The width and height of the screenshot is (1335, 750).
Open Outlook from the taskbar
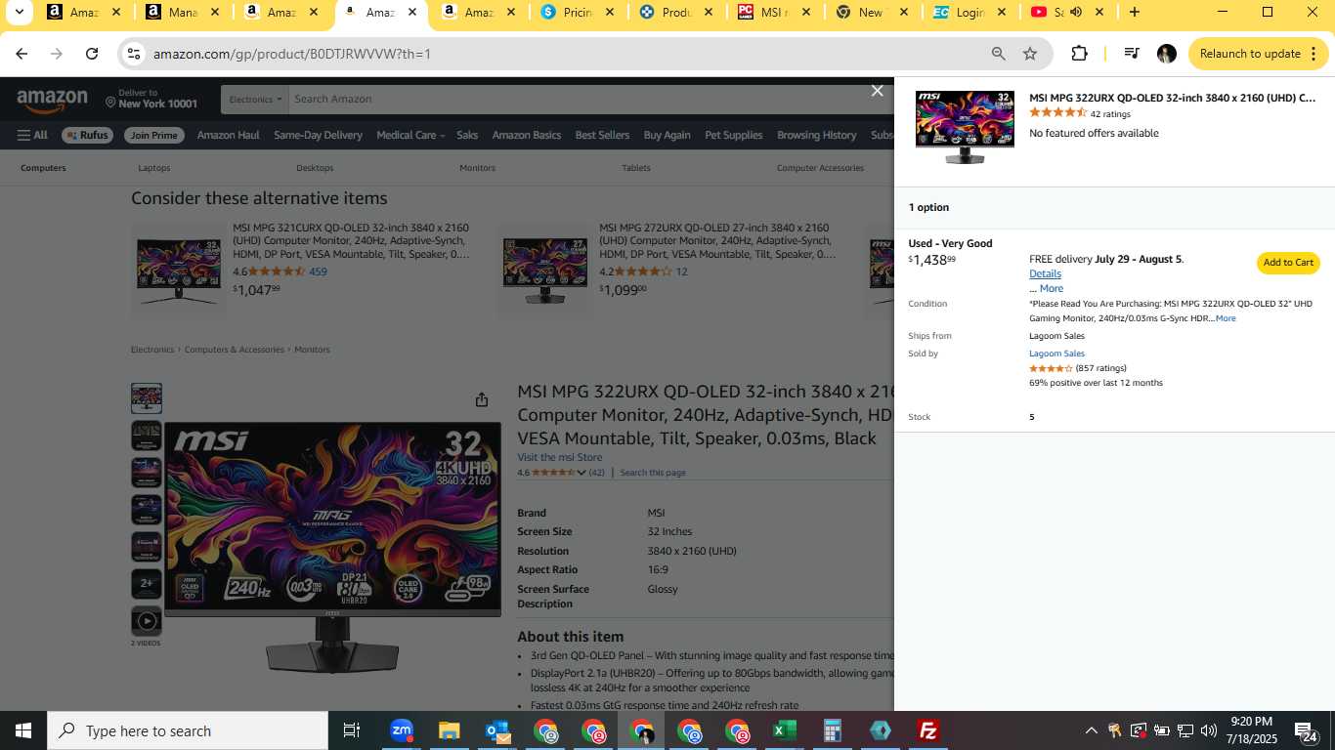pyautogui.click(x=496, y=730)
